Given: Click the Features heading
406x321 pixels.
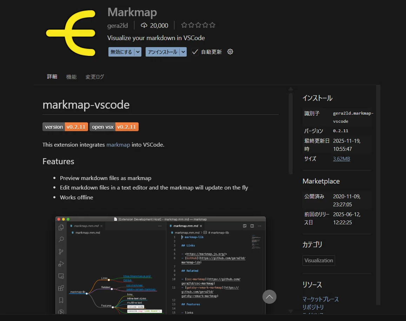Looking at the screenshot, I should click(58, 161).
